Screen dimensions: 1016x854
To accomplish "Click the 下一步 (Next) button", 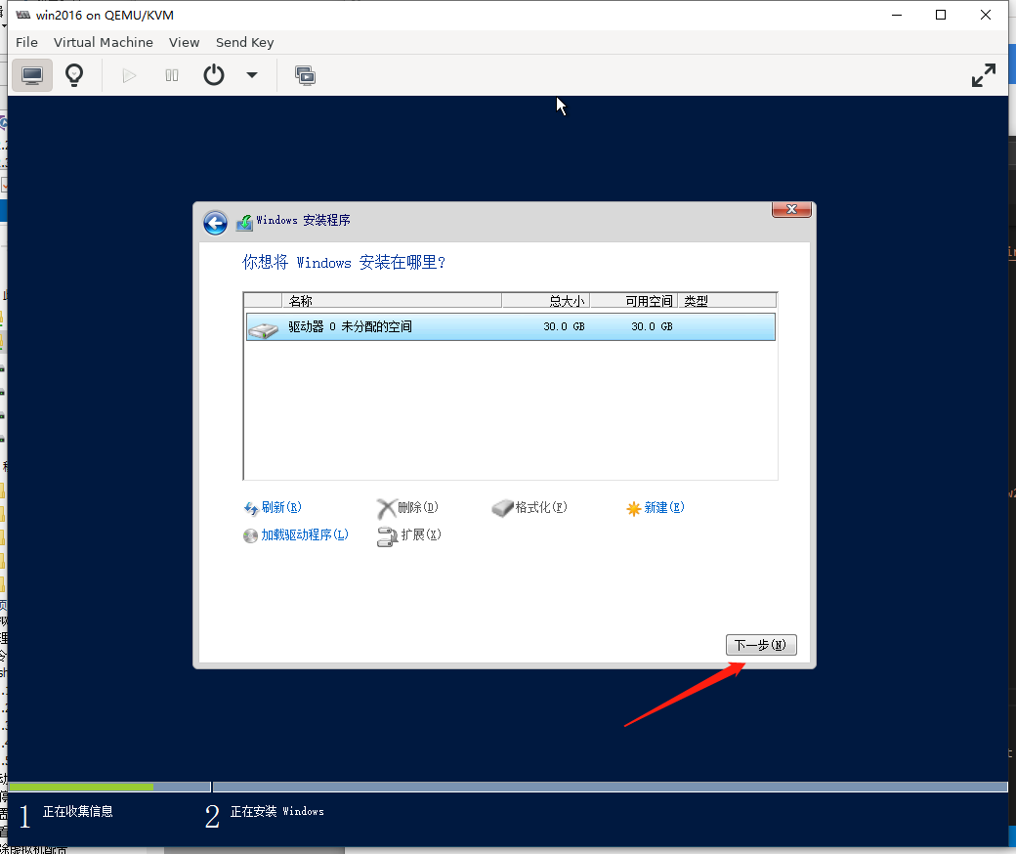I will [761, 645].
